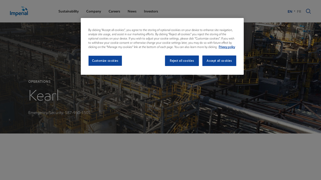Choose Reject all cookies
Screen dimensions: 321x180
(182, 61)
